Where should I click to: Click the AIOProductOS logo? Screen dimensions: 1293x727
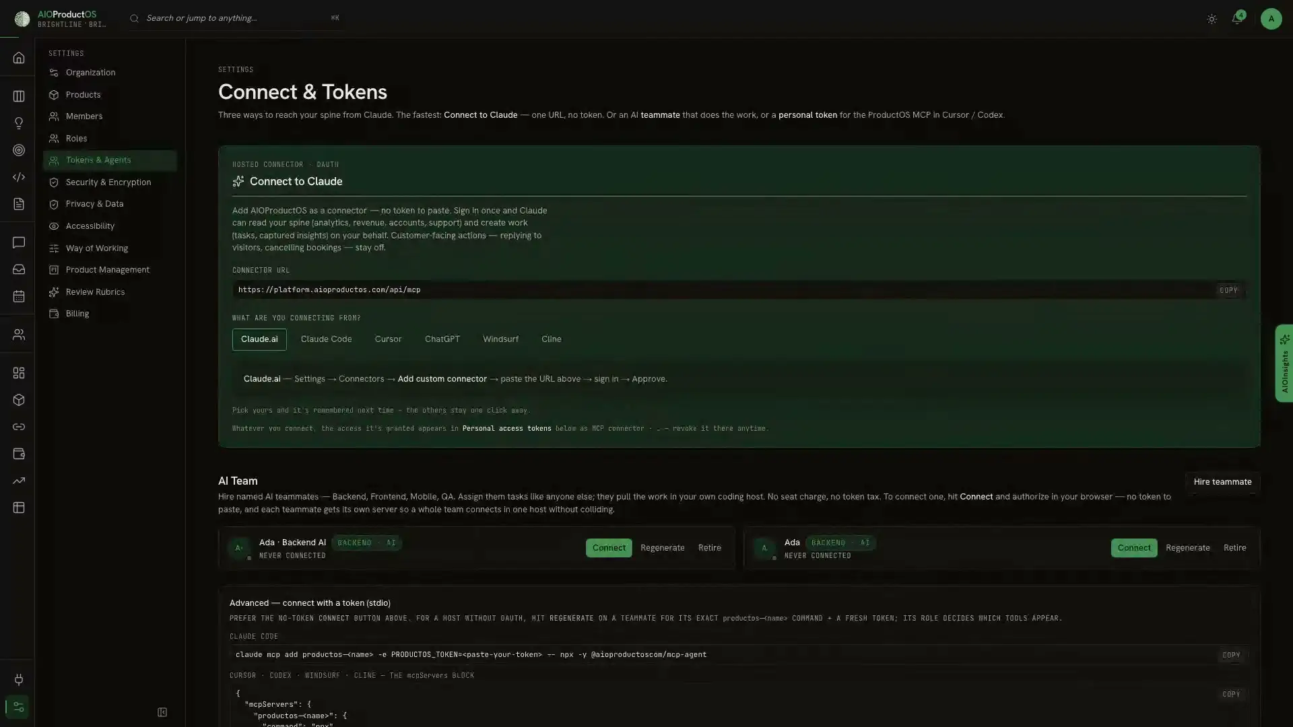click(22, 19)
